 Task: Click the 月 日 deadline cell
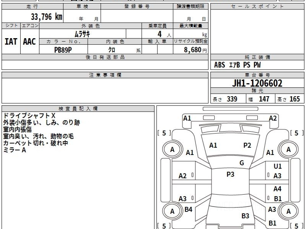coord(191,16)
